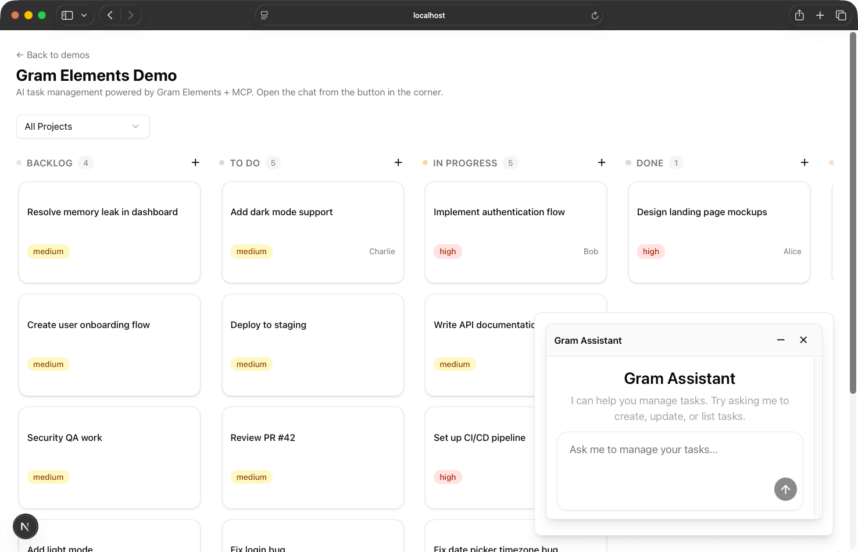The height and width of the screenshot is (552, 858).
Task: Add a new task to the Backlog column
Action: click(195, 162)
